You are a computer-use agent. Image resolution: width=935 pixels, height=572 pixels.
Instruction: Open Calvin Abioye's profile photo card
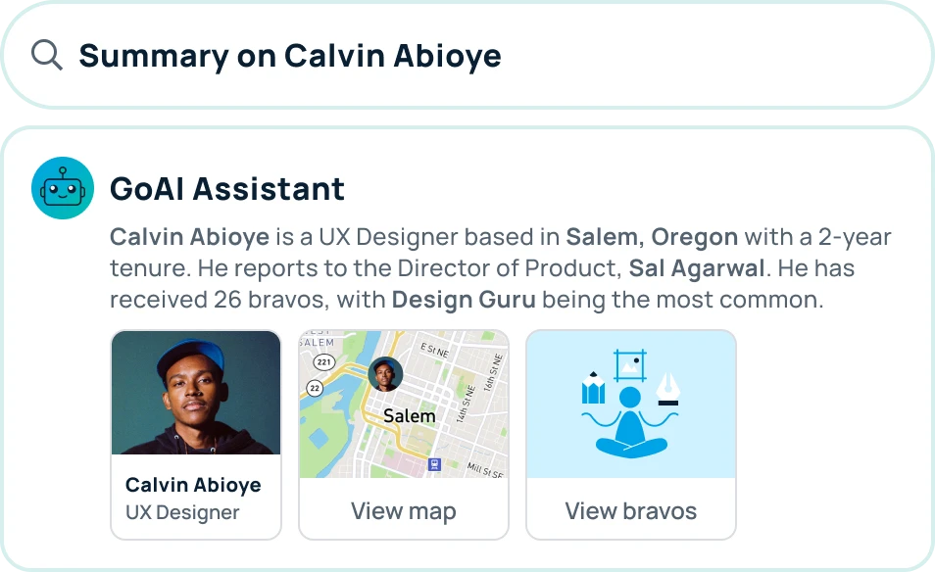[196, 435]
